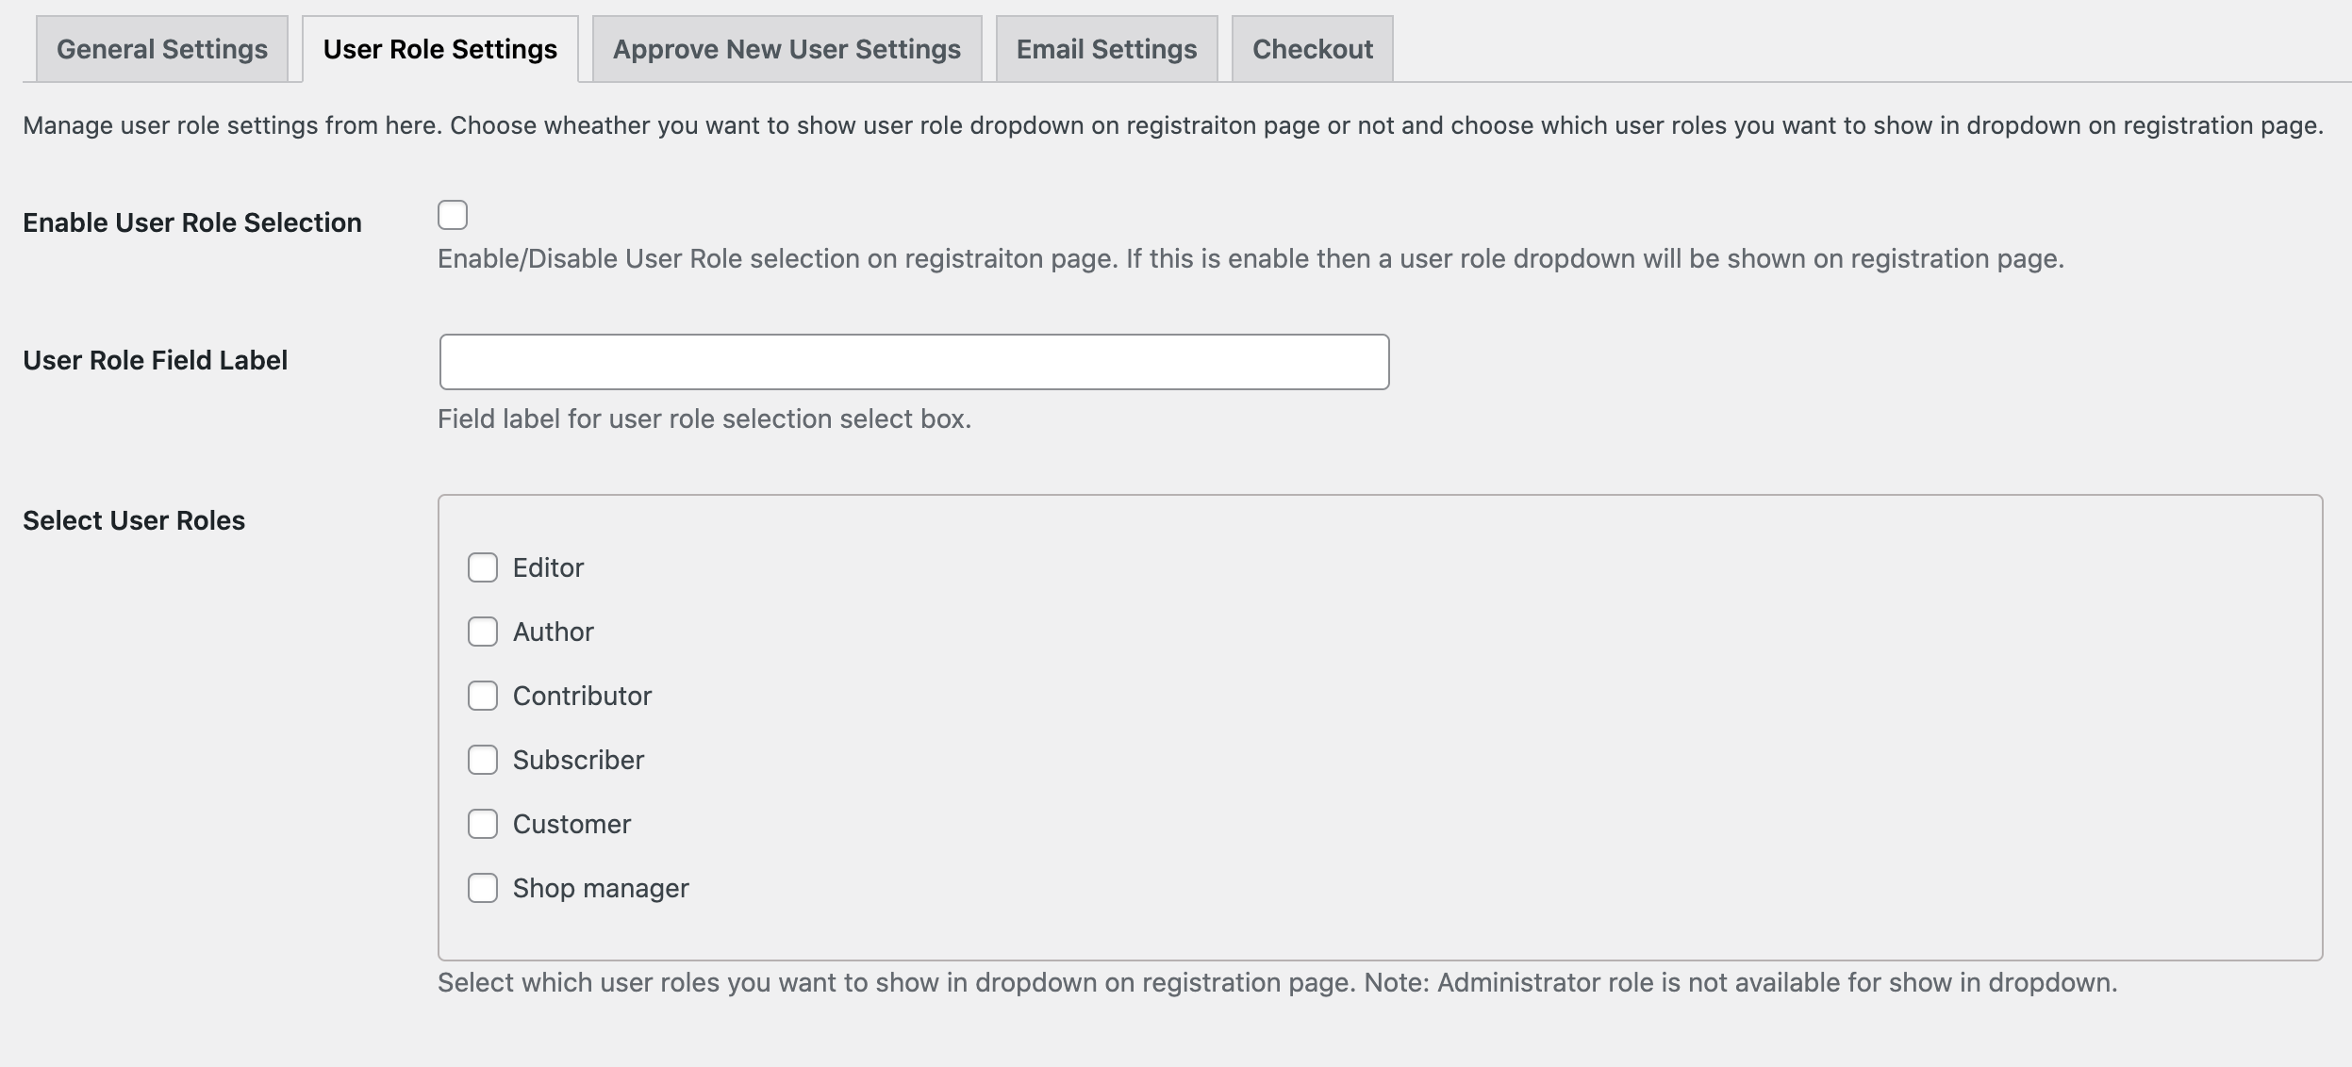Check the Author role checkbox
Image resolution: width=2352 pixels, height=1067 pixels.
point(484,631)
